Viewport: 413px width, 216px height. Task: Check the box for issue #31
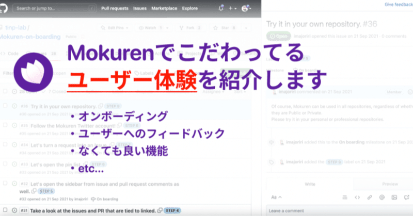(x=5, y=210)
